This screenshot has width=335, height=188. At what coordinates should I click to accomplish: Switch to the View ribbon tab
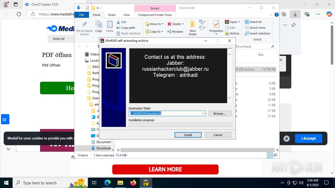(126, 15)
